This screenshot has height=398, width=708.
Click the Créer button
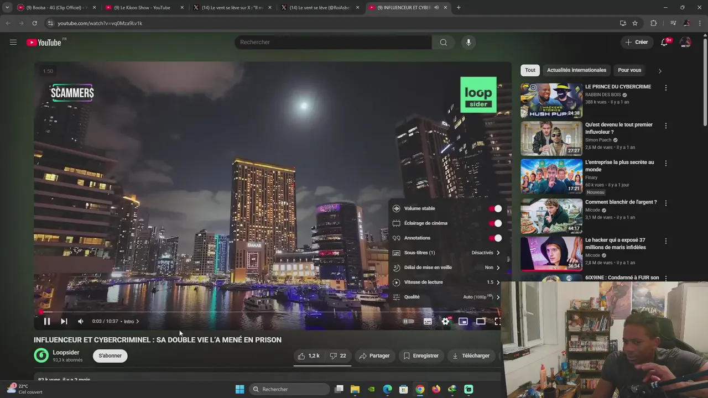pos(636,43)
